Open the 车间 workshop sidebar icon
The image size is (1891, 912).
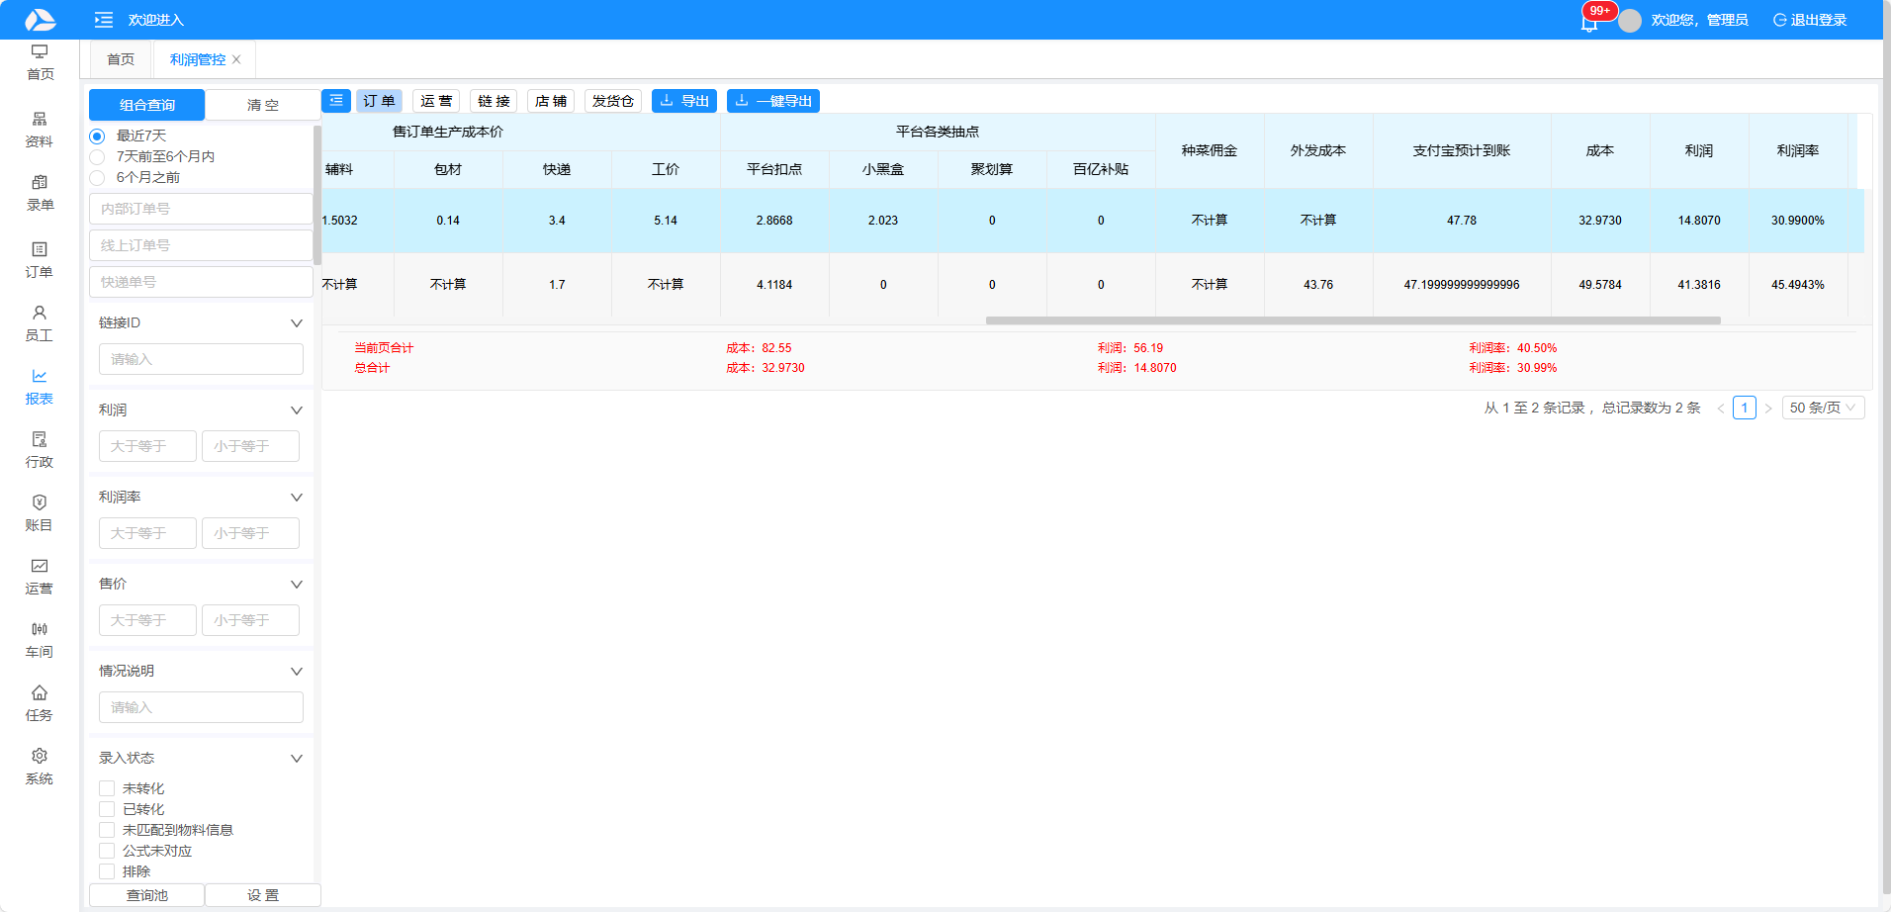click(x=40, y=639)
